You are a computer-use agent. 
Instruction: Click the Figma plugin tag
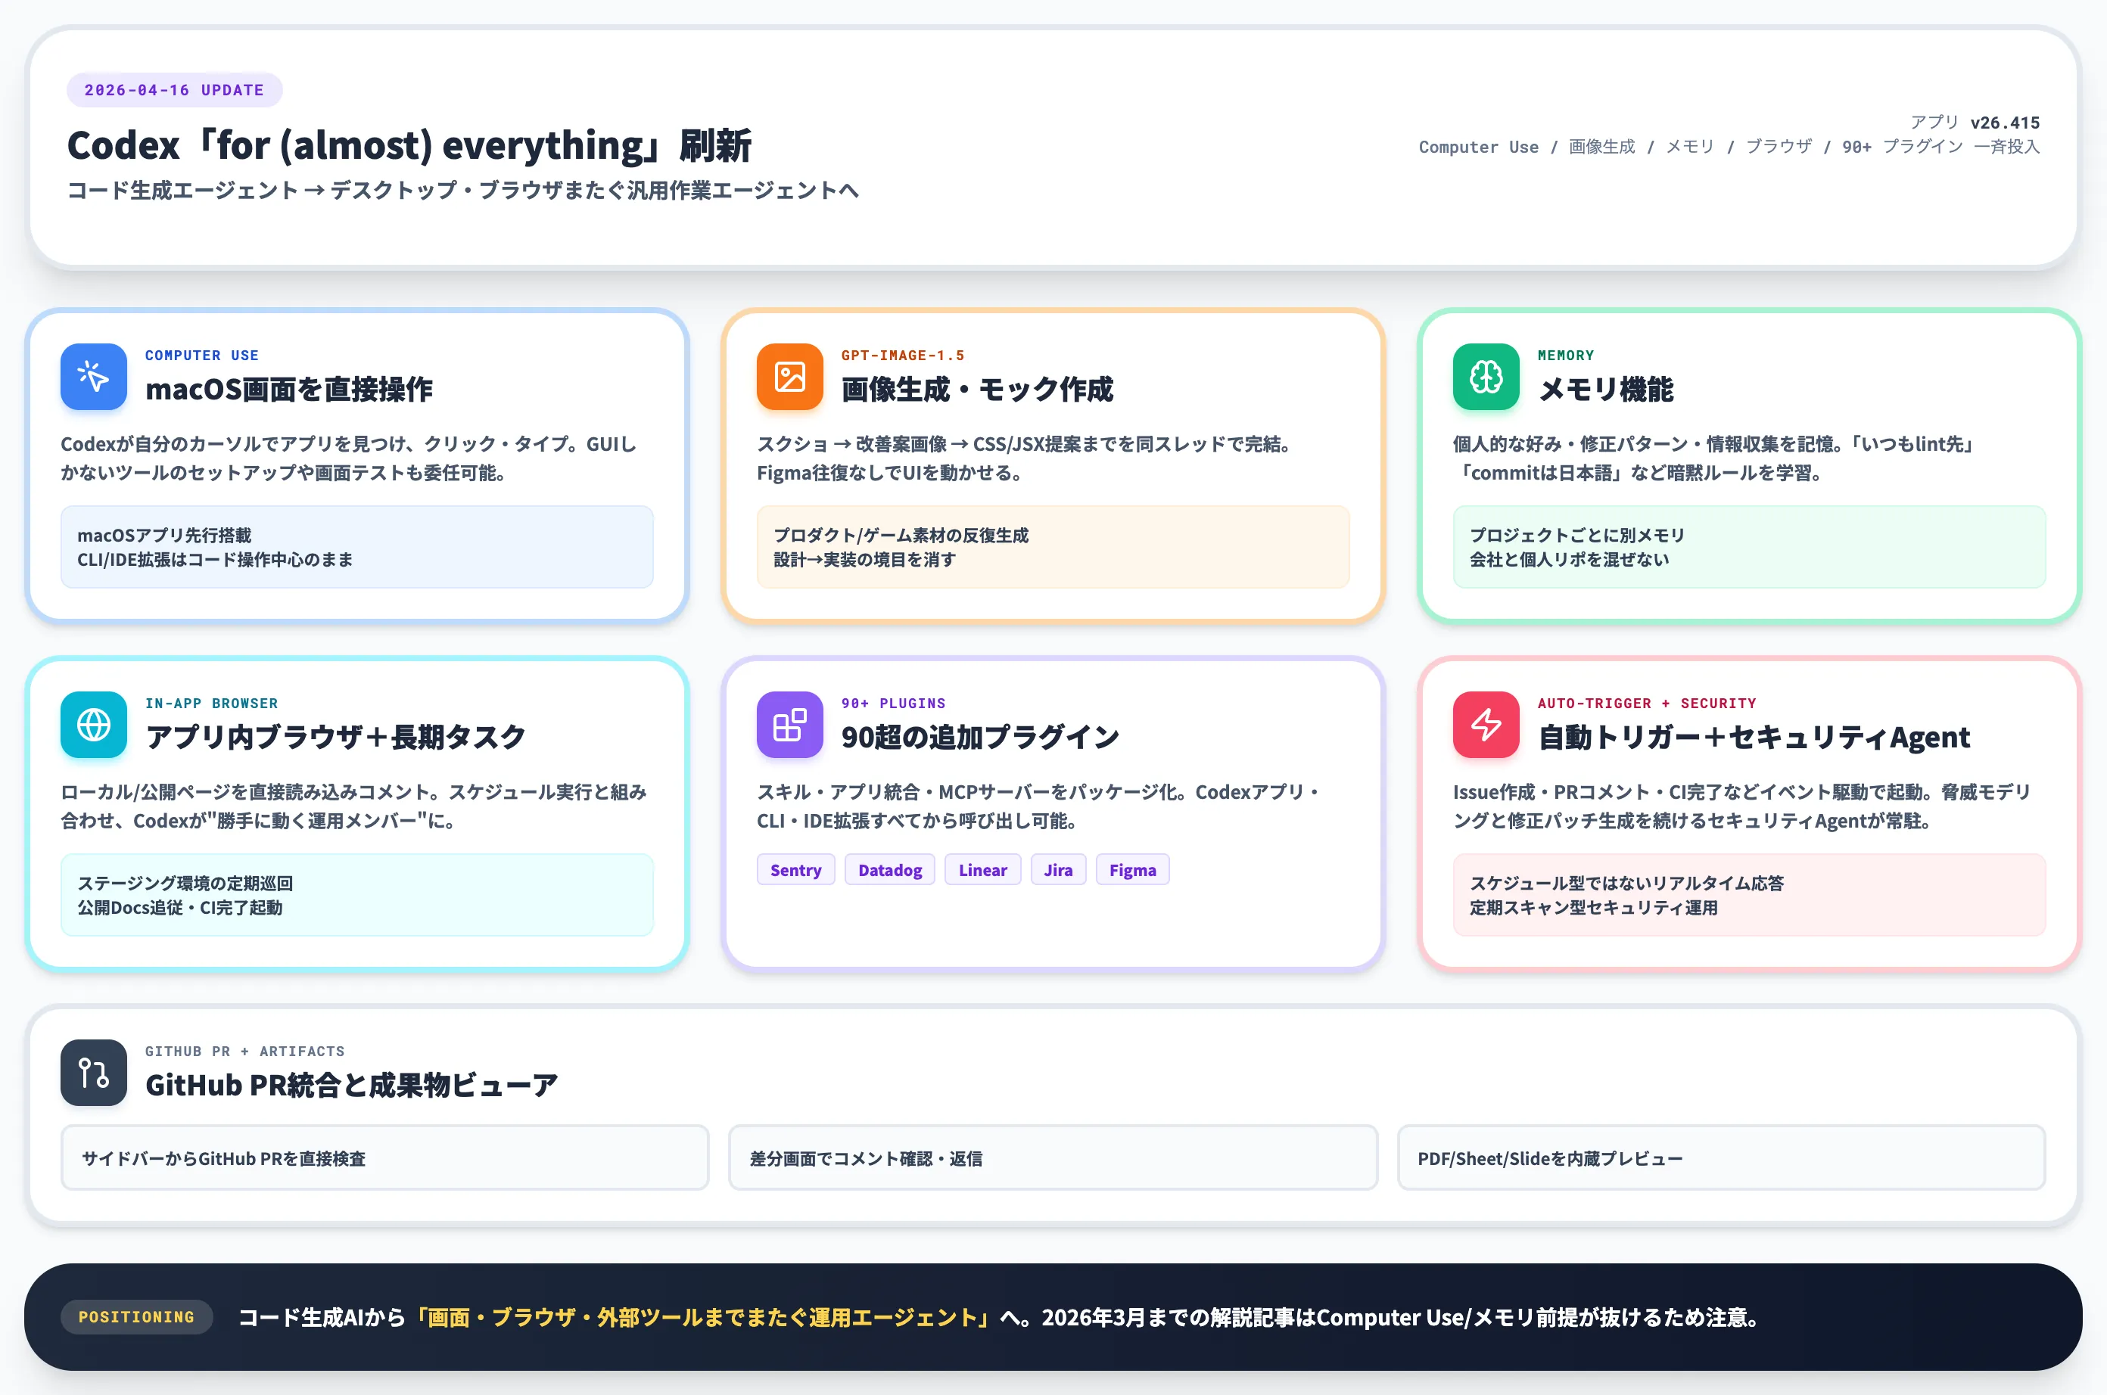pyautogui.click(x=1131, y=869)
